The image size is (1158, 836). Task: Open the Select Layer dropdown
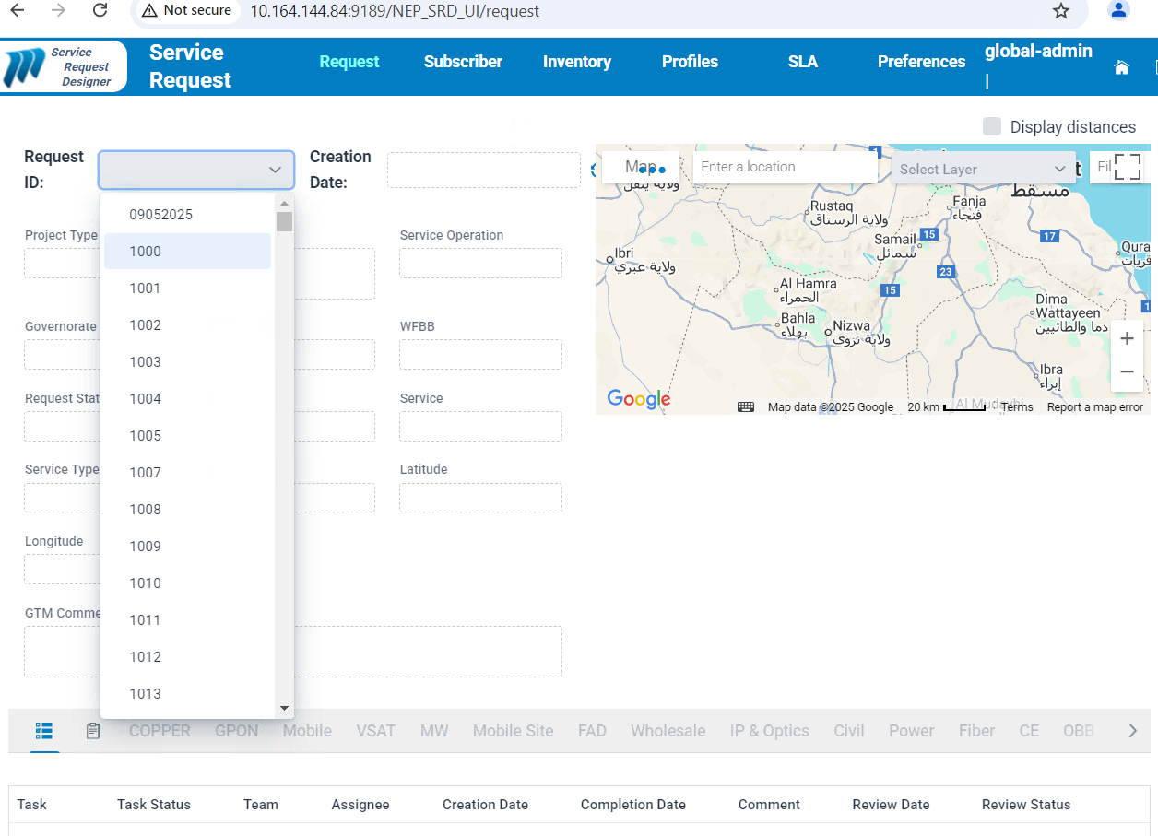[x=983, y=169]
